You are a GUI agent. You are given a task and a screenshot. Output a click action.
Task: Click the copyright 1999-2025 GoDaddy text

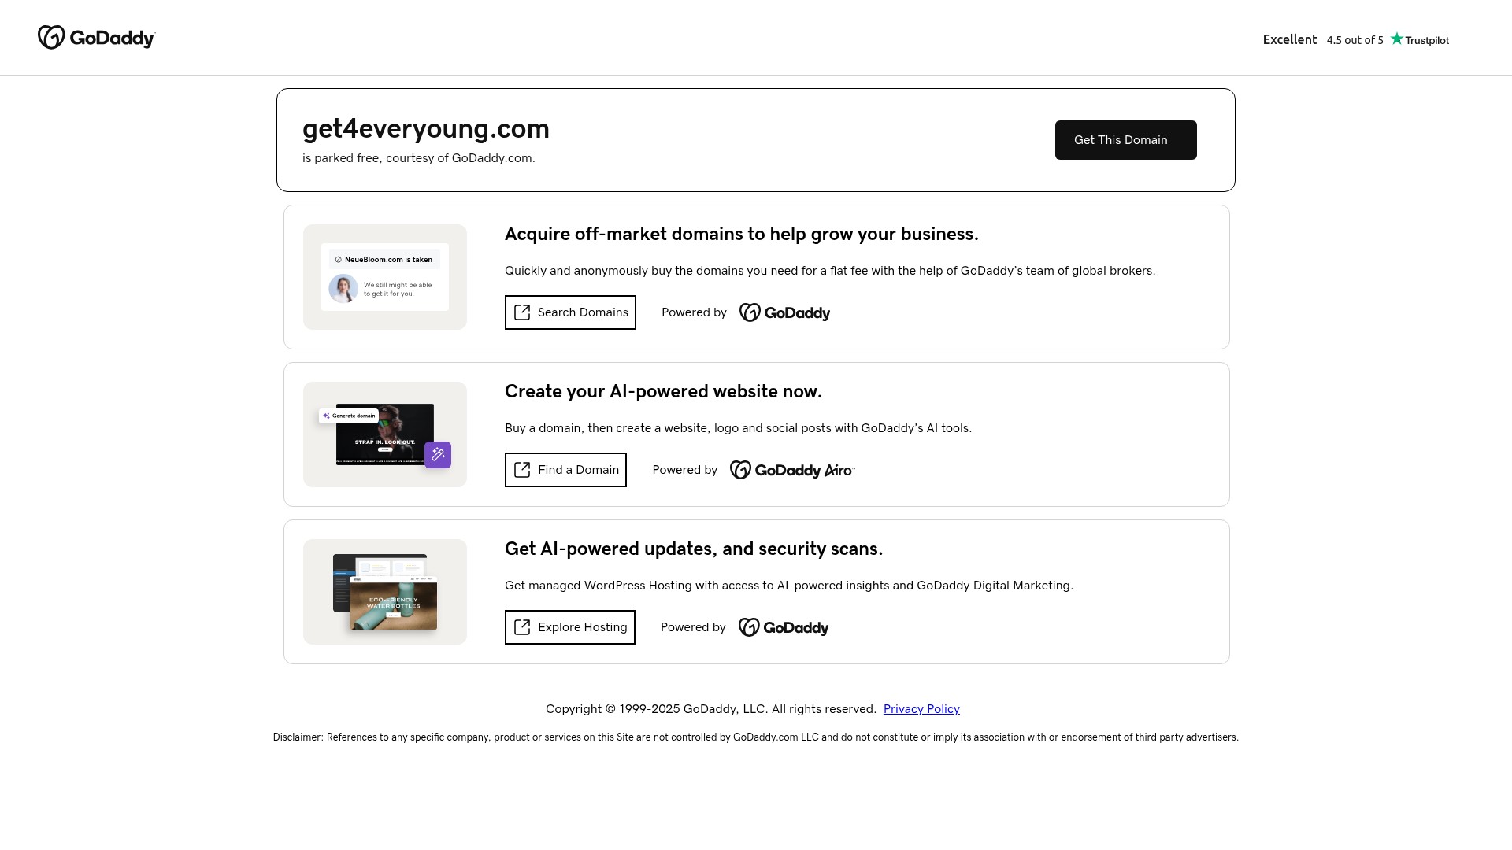coord(711,709)
